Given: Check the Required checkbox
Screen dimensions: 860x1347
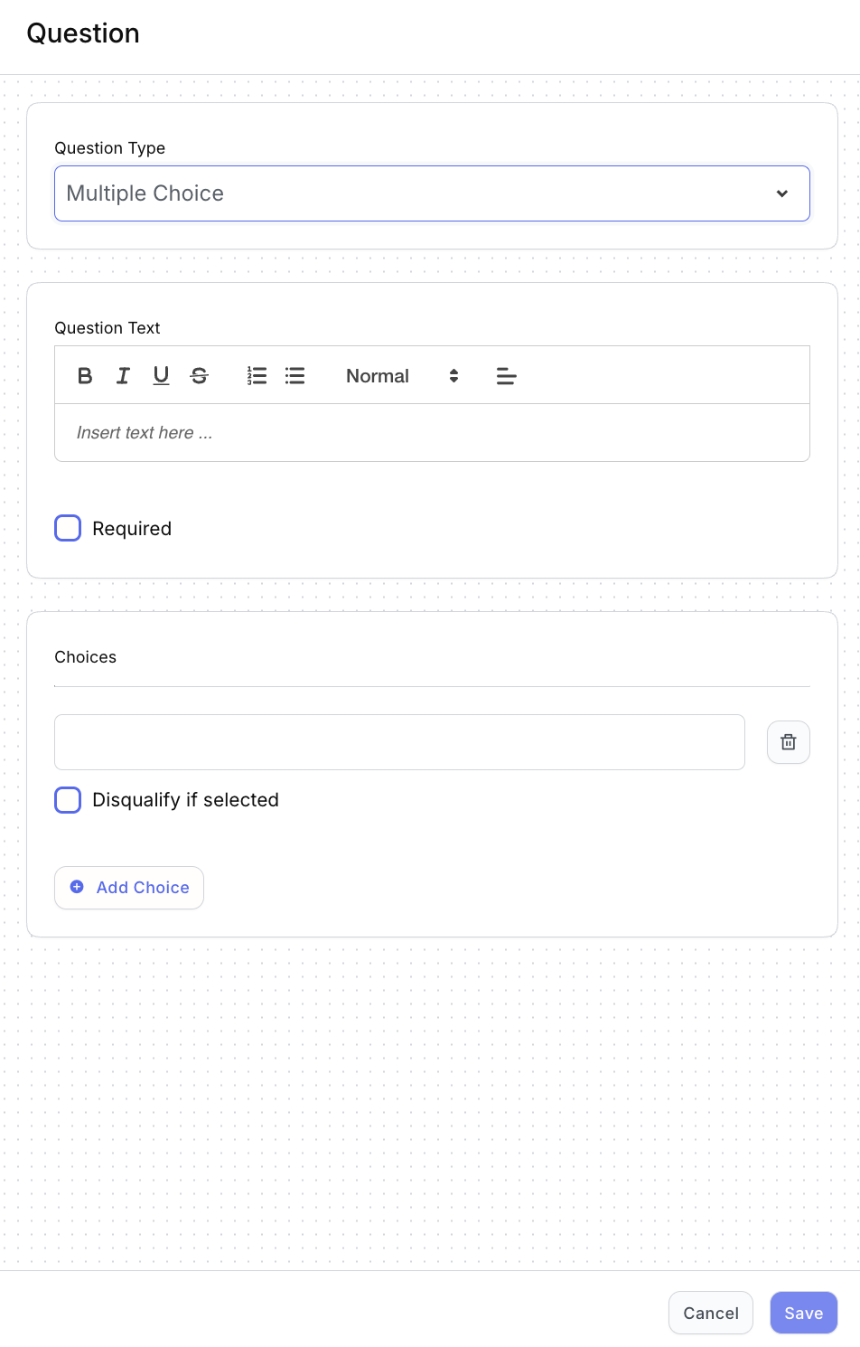Looking at the screenshot, I should click(68, 528).
